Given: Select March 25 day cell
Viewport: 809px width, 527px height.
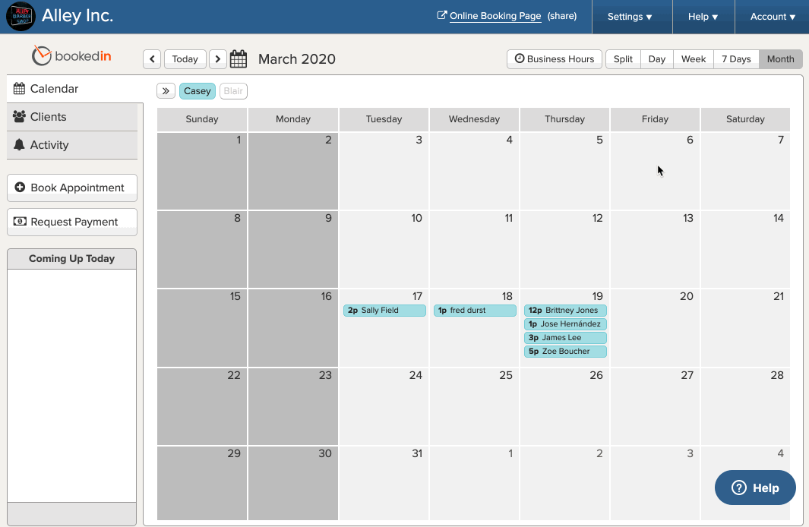Looking at the screenshot, I should click(474, 407).
